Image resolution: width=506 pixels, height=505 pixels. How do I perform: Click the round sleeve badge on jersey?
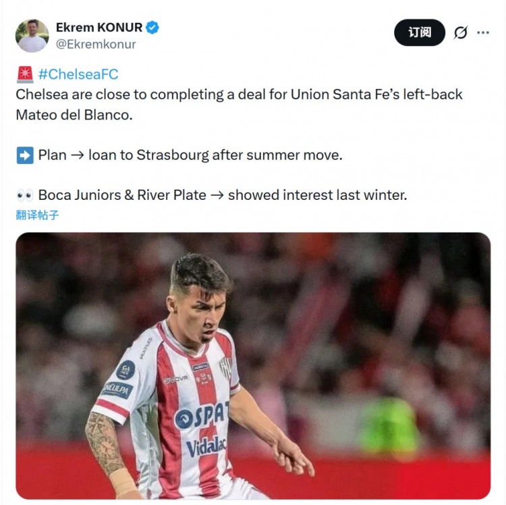pyautogui.click(x=125, y=370)
